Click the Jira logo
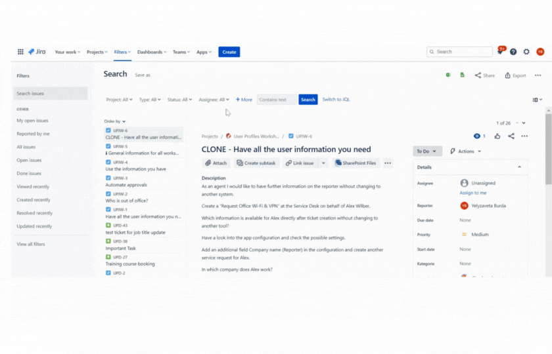Image resolution: width=552 pixels, height=354 pixels. pos(37,52)
